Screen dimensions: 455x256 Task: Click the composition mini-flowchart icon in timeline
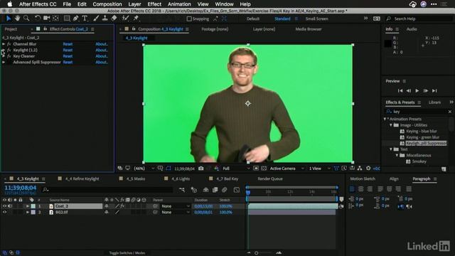pos(182,190)
